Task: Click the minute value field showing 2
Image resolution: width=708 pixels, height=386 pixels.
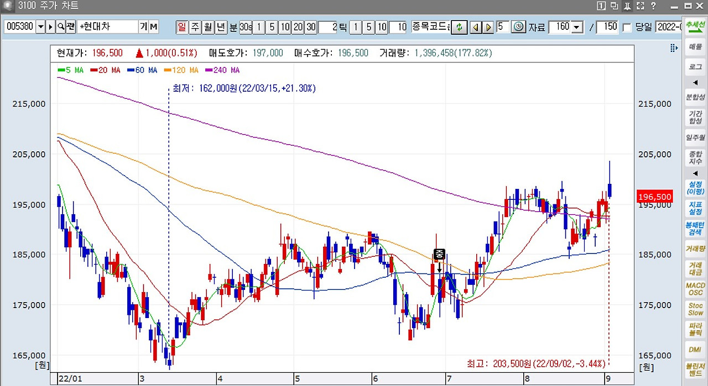Action: click(328, 27)
